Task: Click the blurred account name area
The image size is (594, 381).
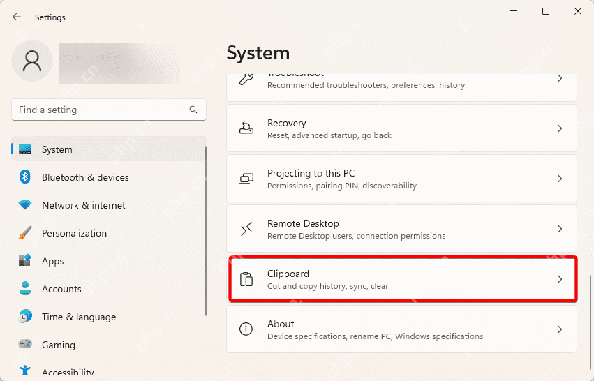Action: pyautogui.click(x=119, y=63)
